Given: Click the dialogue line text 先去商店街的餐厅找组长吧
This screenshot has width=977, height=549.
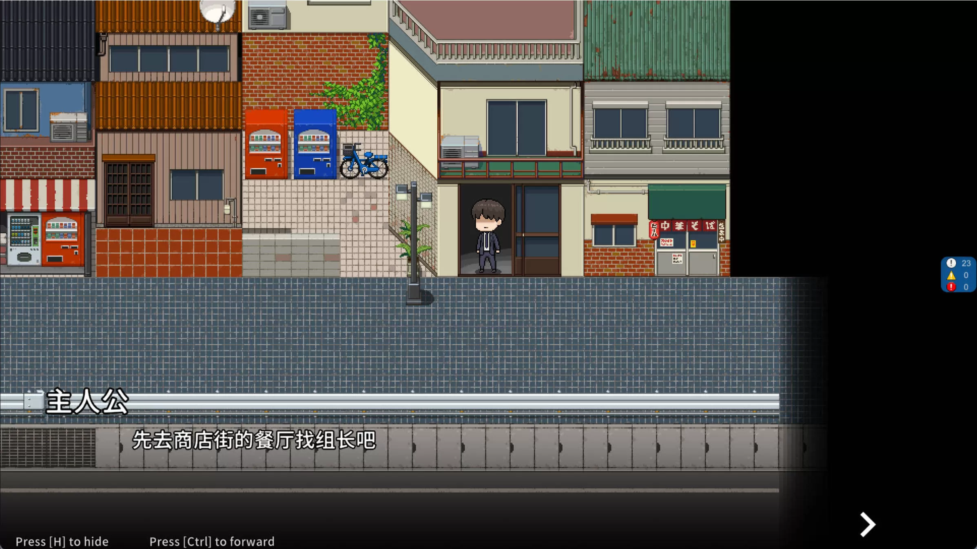Looking at the screenshot, I should 253,440.
